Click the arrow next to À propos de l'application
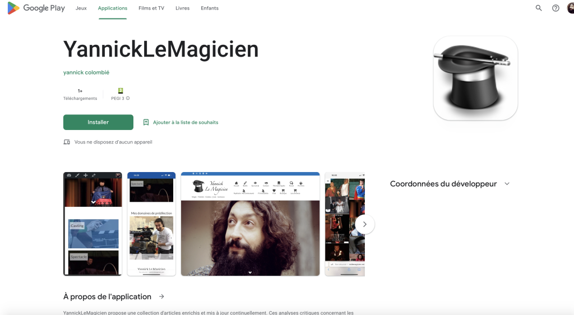Image resolution: width=574 pixels, height=315 pixels. point(161,297)
